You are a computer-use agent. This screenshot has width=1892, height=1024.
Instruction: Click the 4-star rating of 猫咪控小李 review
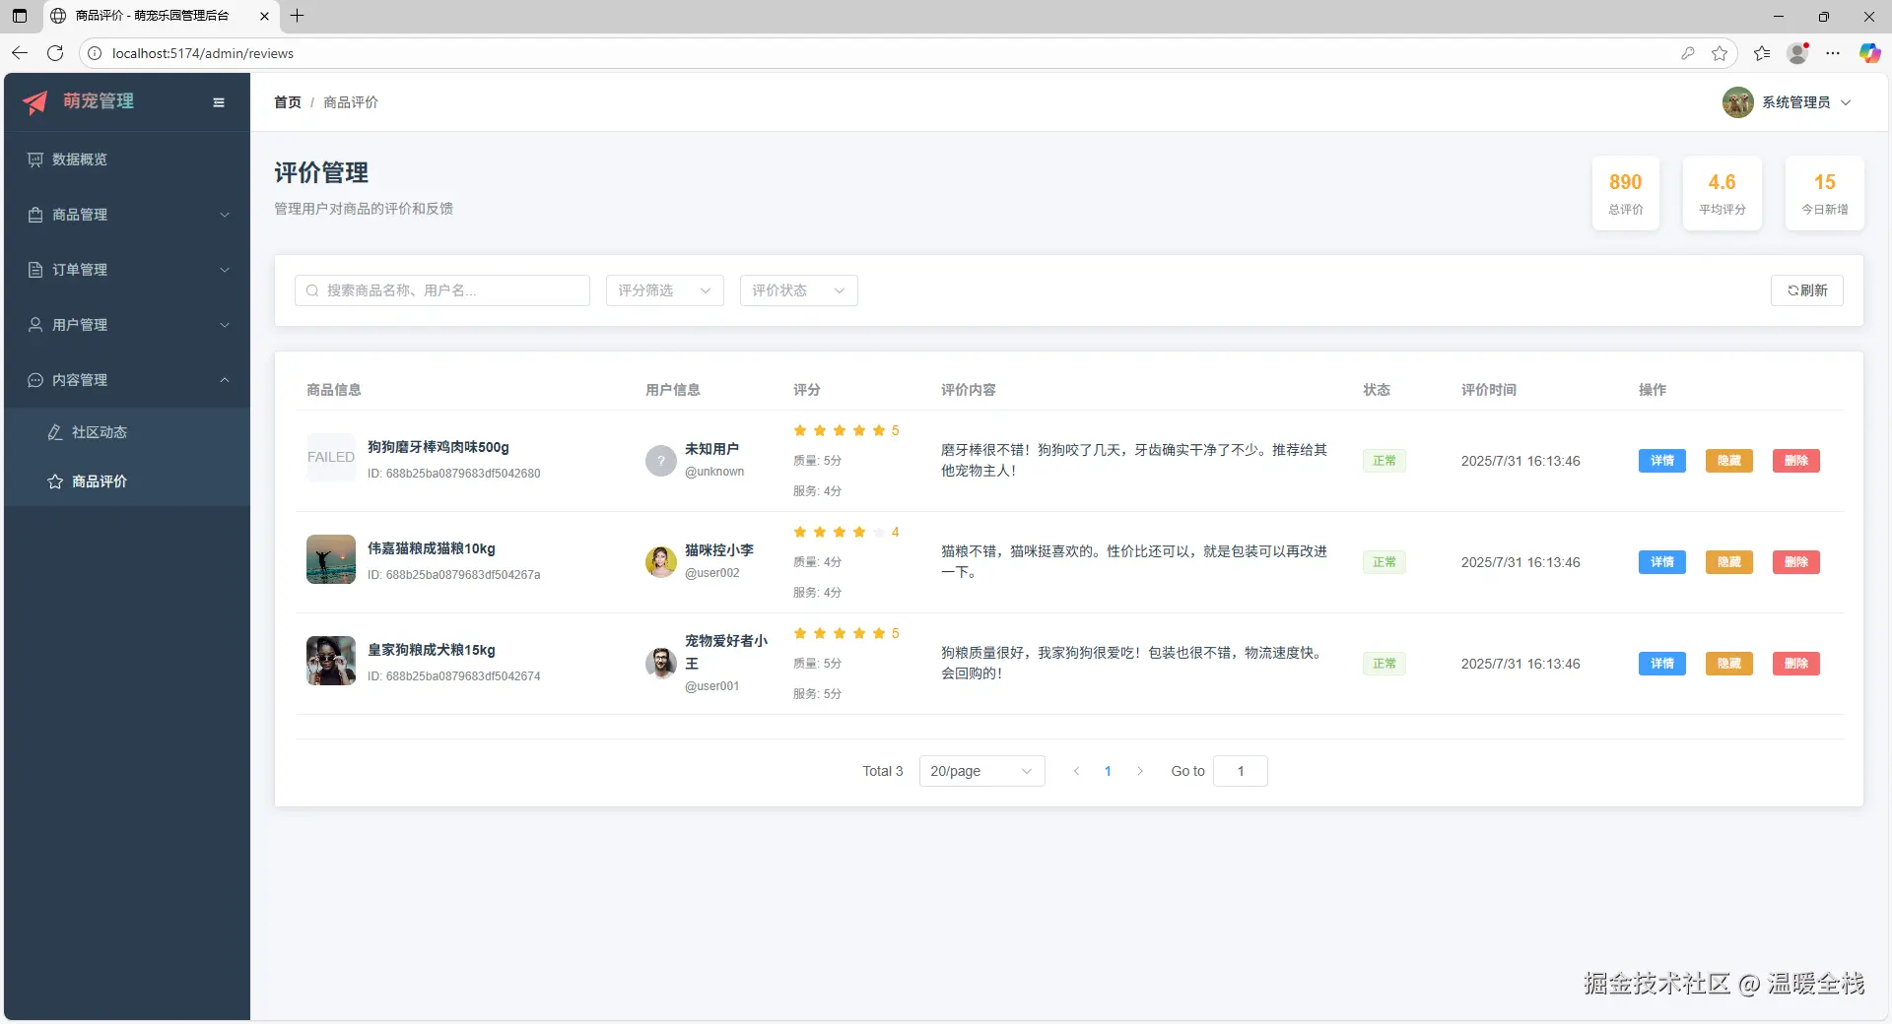pyautogui.click(x=846, y=532)
